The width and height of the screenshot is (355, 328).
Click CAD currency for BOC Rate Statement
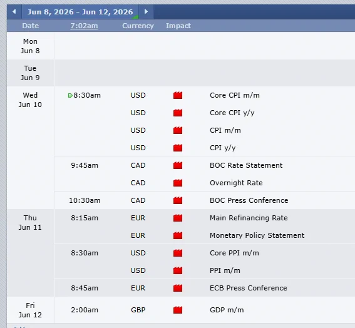tap(138, 165)
